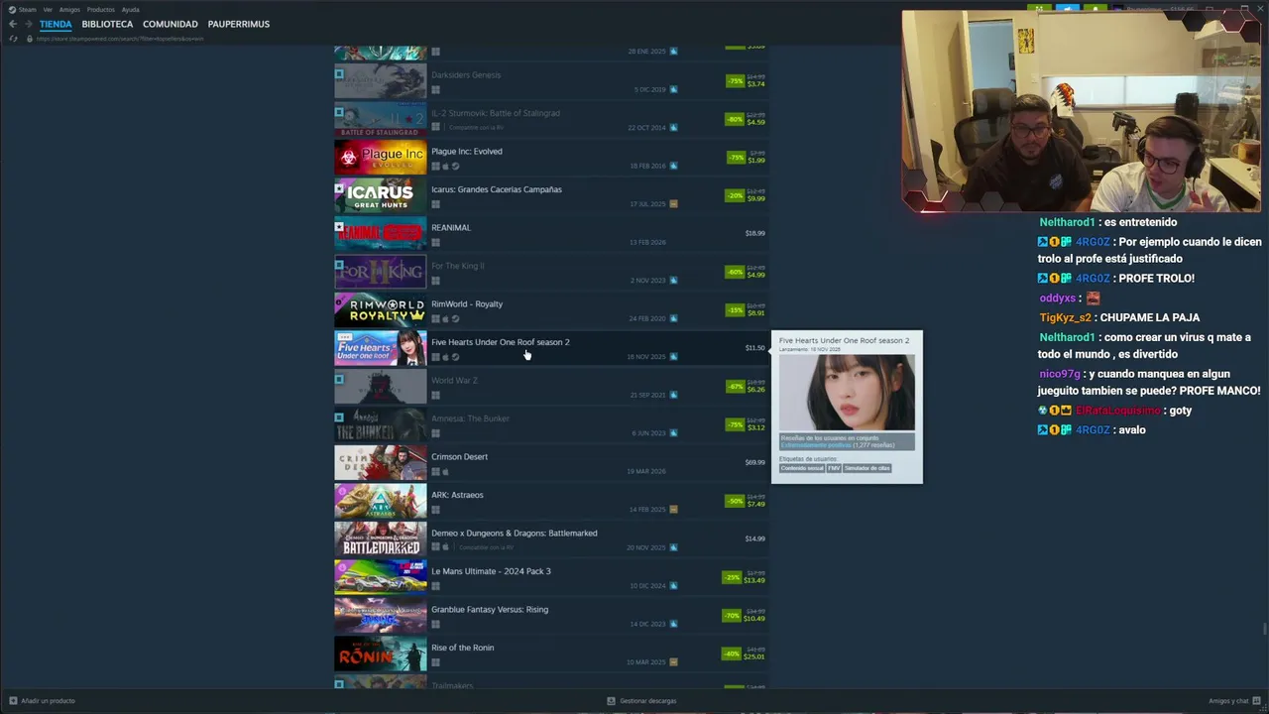Click the RimWorld Royalty capsule image
The height and width of the screenshot is (714, 1269).
point(380,310)
